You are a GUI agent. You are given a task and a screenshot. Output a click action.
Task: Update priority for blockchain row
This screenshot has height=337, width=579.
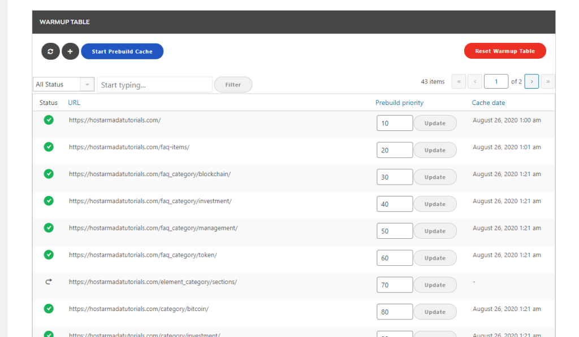(x=435, y=177)
